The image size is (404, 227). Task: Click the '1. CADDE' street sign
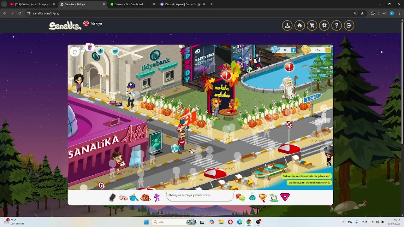[312, 98]
